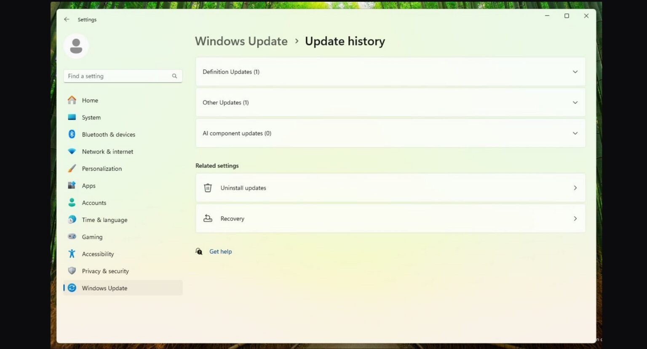
Task: Open the user profile avatar
Action: click(76, 46)
